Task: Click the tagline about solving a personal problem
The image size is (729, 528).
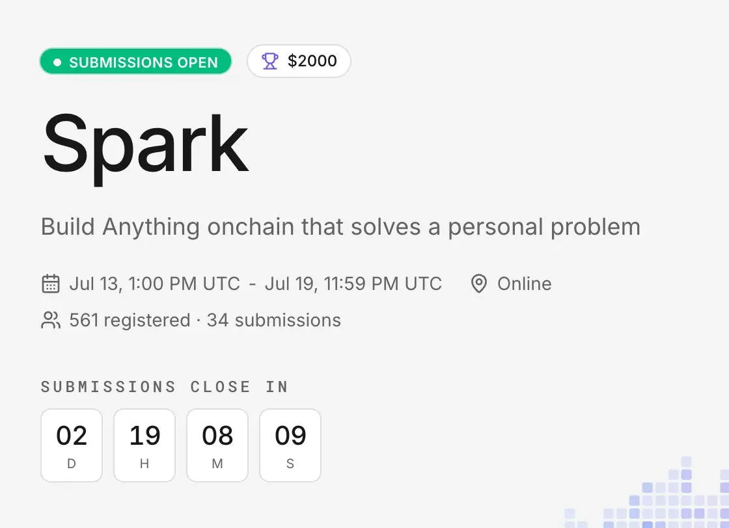Action: coord(341,227)
